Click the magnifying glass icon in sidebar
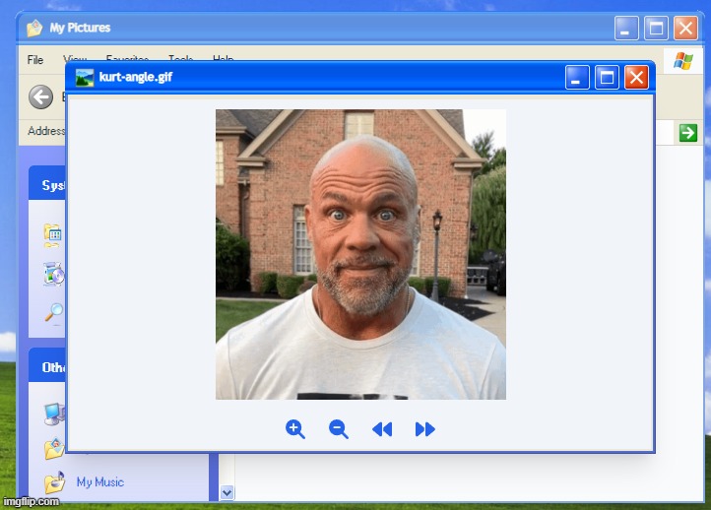711x510 pixels. coord(53,313)
